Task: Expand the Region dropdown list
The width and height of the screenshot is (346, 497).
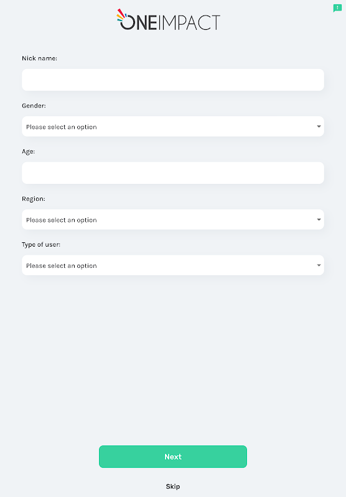Action: (172, 220)
